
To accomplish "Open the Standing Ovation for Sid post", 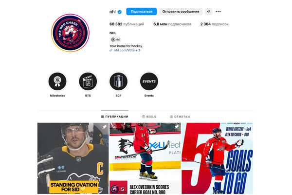I will [x=73, y=158].
